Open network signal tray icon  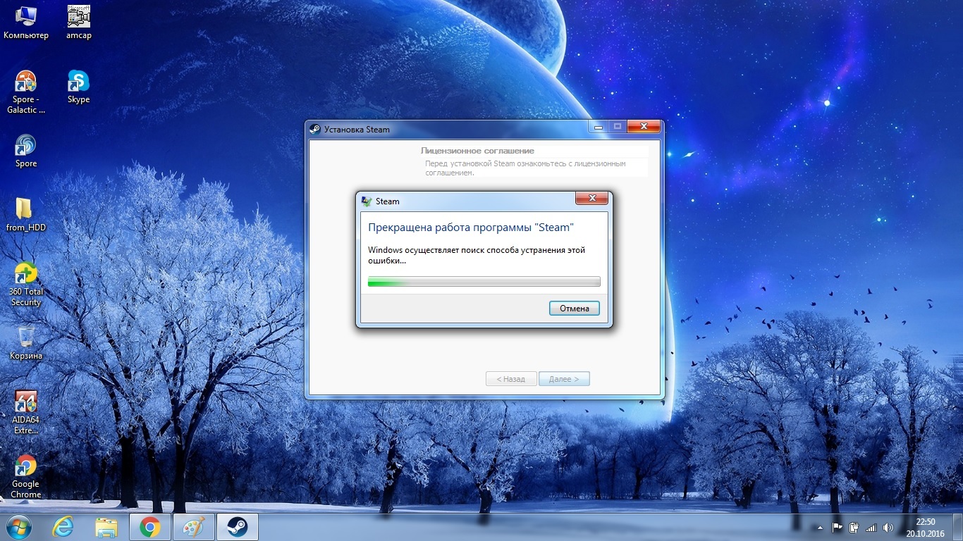(x=871, y=528)
